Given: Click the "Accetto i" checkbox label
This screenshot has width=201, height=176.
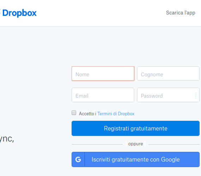Looking at the screenshot, I should [87, 114].
